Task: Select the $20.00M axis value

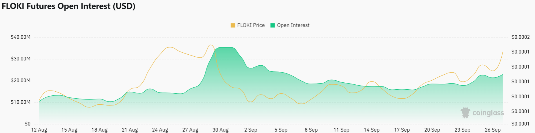Action: (x=21, y=81)
